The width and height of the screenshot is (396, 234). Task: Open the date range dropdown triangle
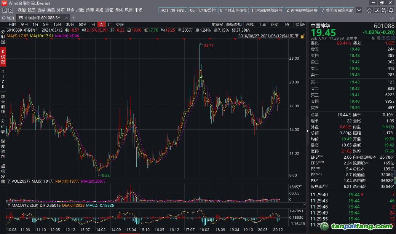click(297, 36)
